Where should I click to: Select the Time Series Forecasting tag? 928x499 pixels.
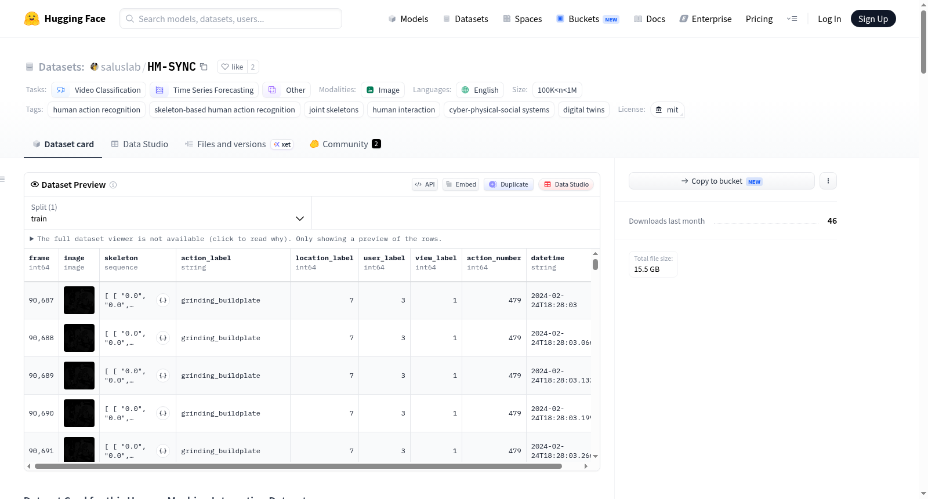[204, 90]
